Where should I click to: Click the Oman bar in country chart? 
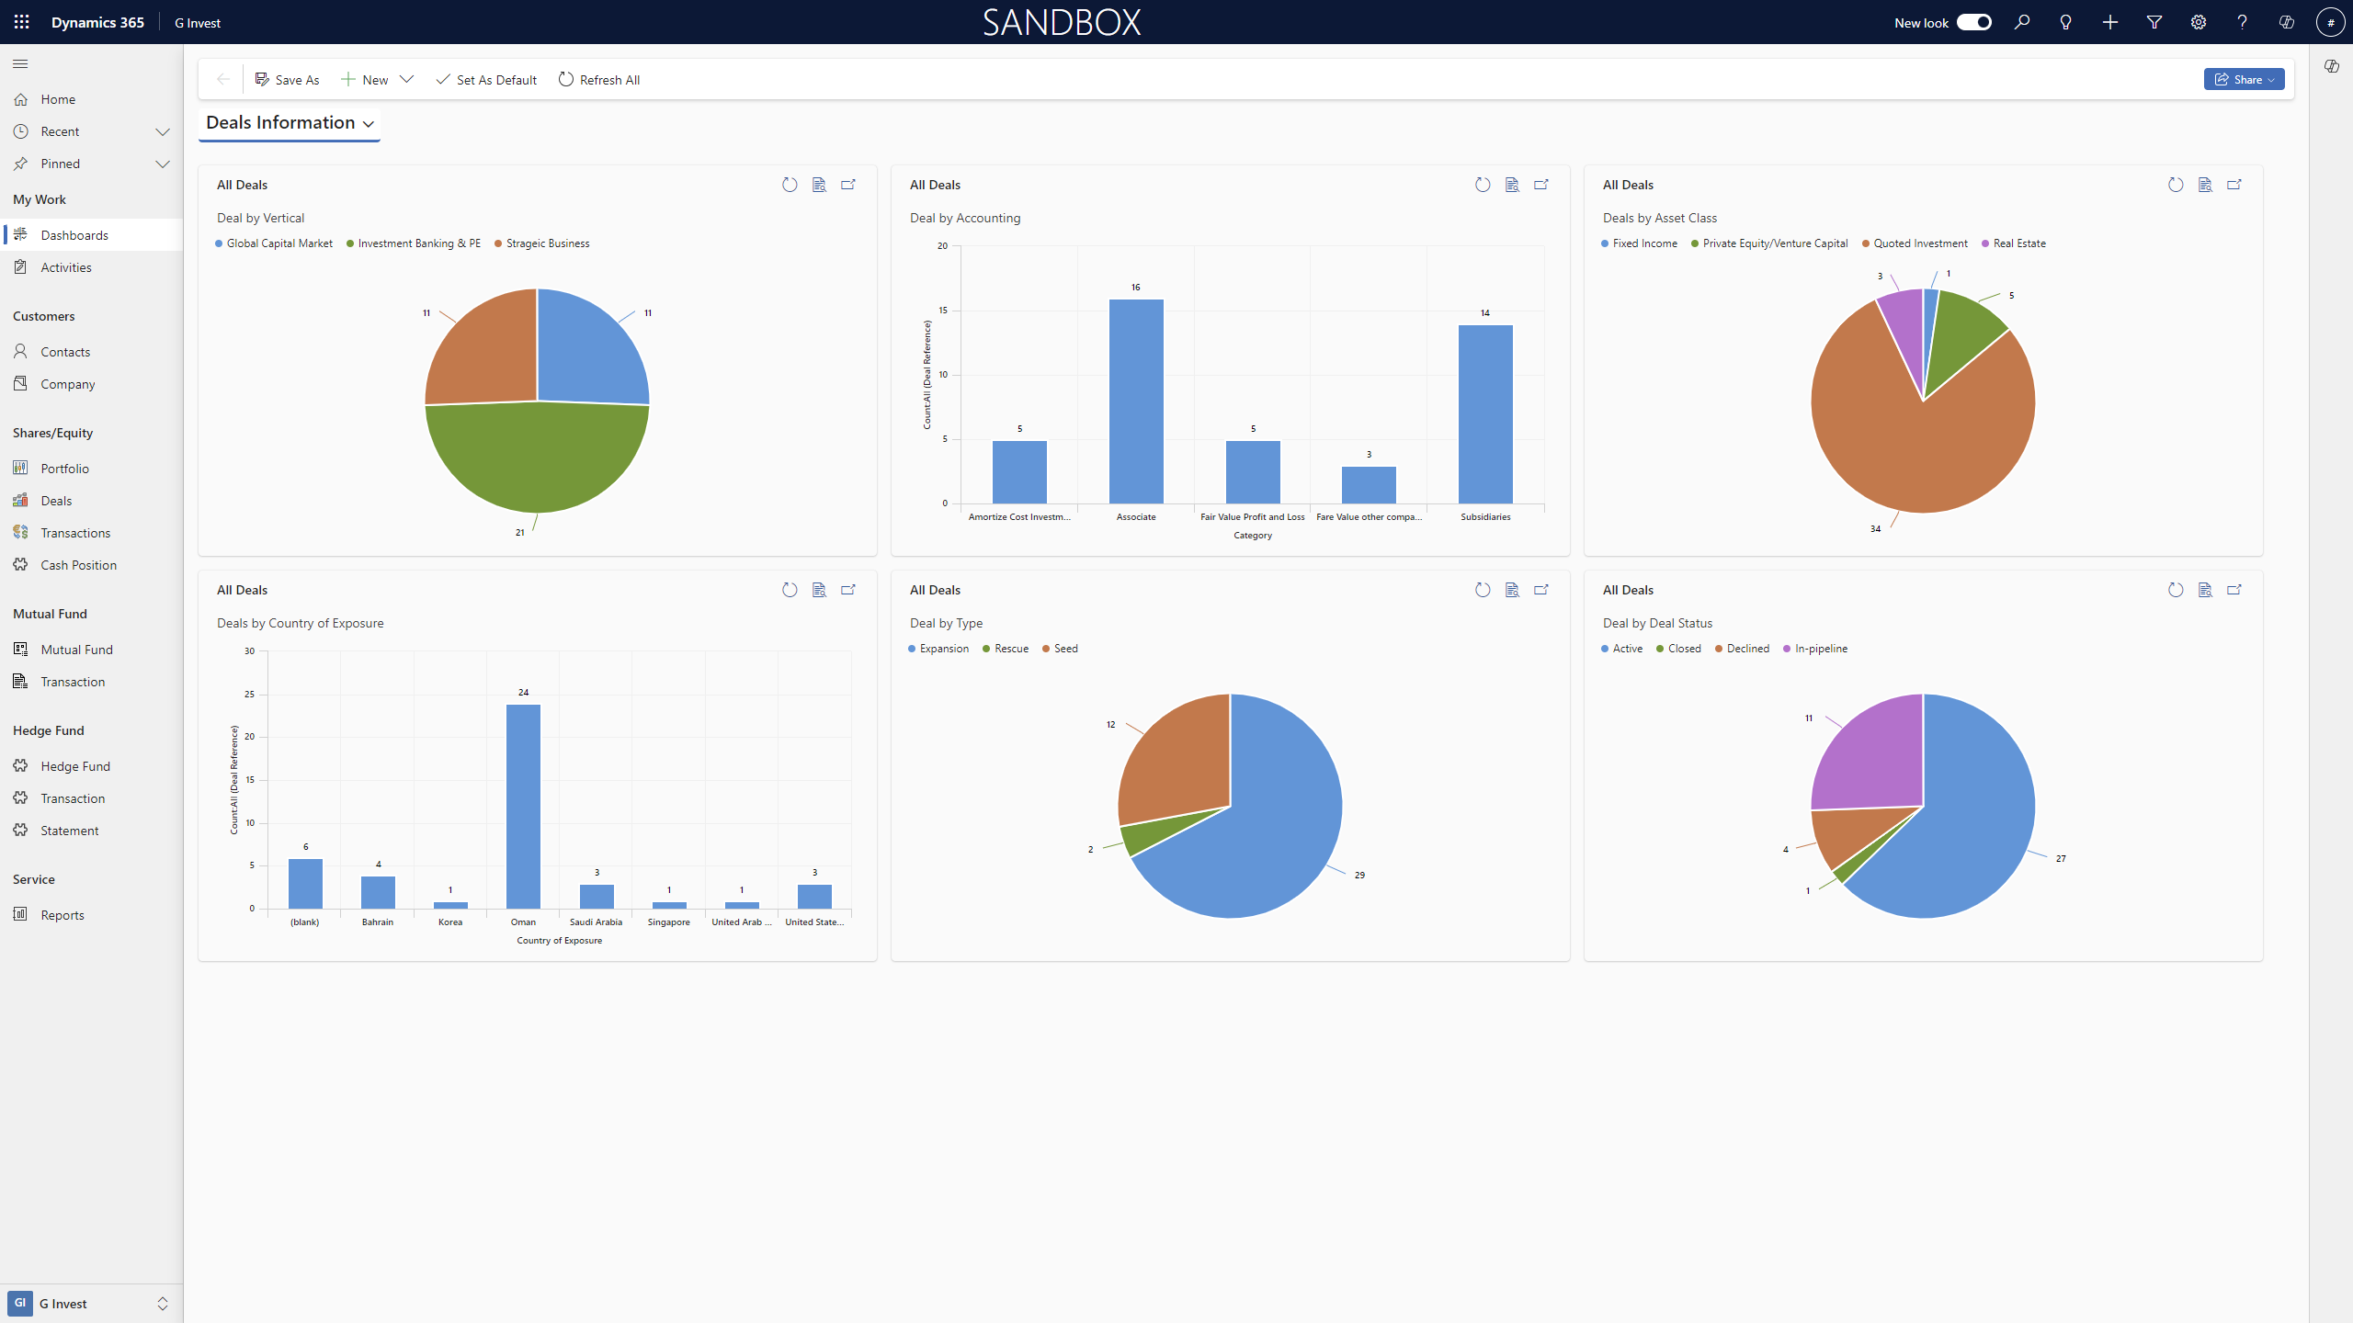(523, 806)
